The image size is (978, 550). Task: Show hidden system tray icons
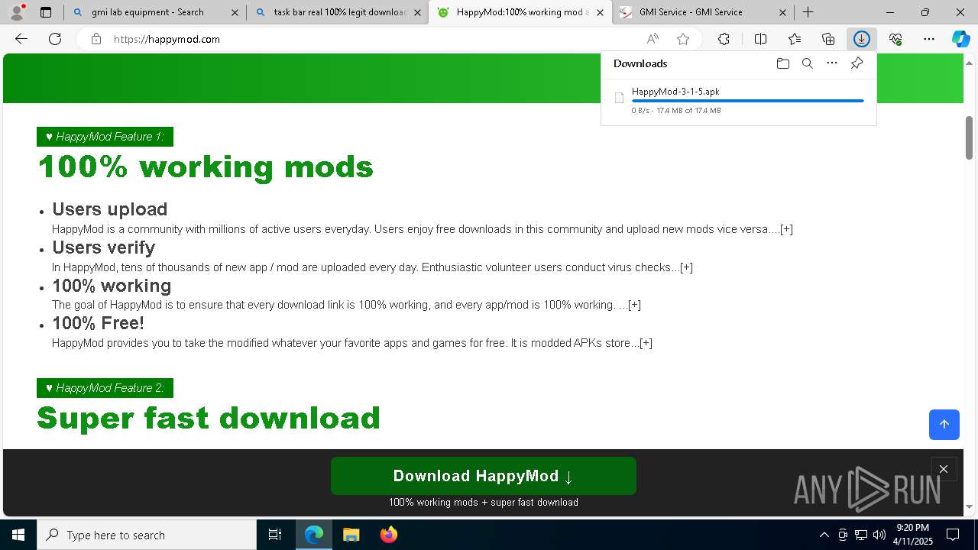(x=824, y=535)
